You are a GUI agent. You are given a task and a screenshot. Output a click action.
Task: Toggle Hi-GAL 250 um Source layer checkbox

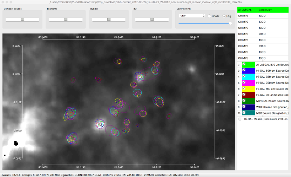[244, 82]
